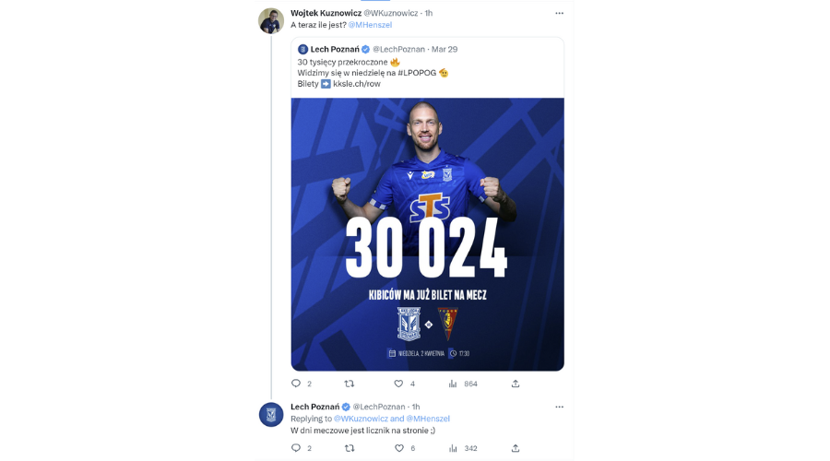Image resolution: width=830 pixels, height=461 pixels.
Task: Like Wojtek Kuznowicz's tweet
Action: tap(398, 384)
